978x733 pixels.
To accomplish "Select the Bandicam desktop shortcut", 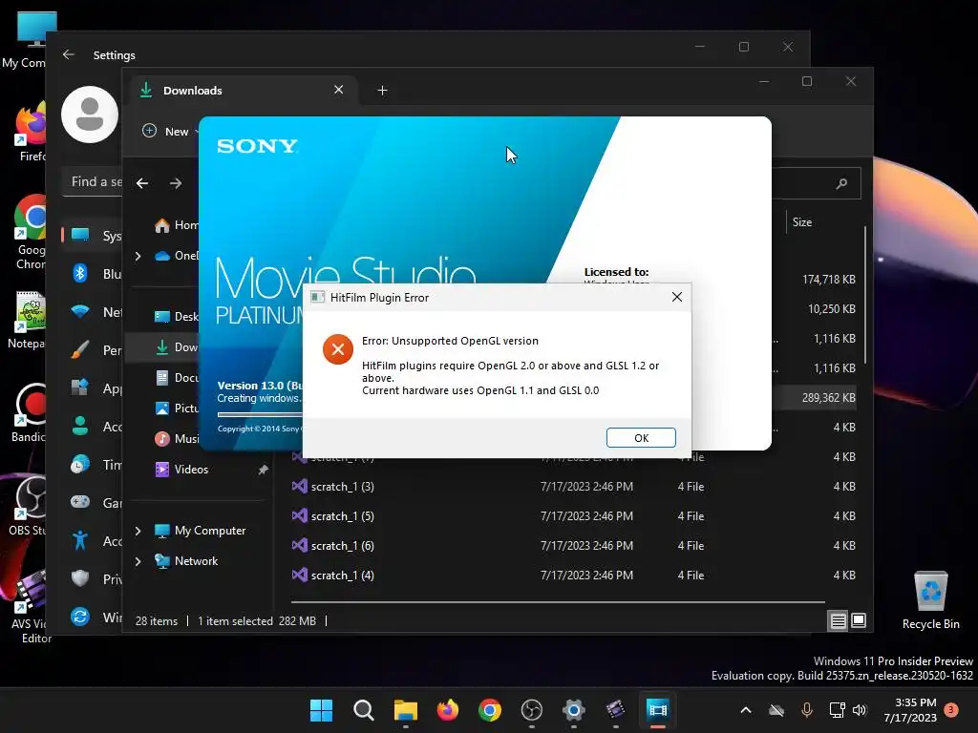I will 30,412.
